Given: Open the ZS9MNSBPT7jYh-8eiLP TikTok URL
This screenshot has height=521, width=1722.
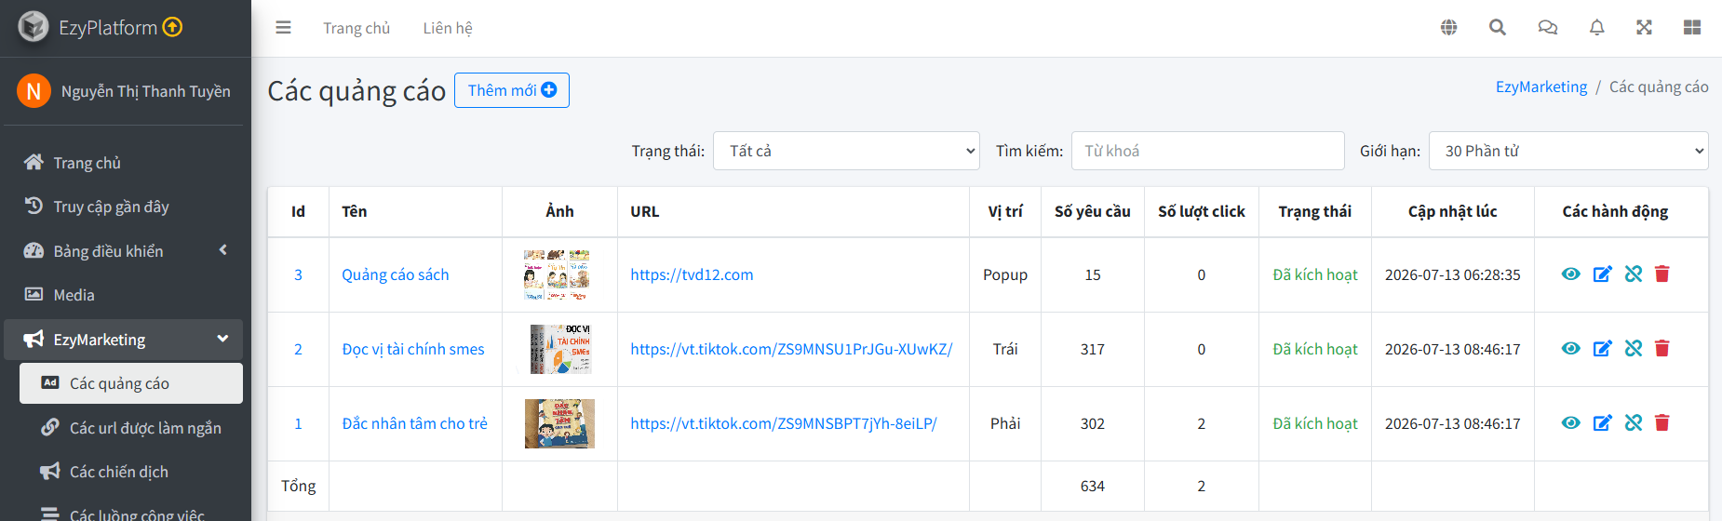Looking at the screenshot, I should (x=784, y=423).
